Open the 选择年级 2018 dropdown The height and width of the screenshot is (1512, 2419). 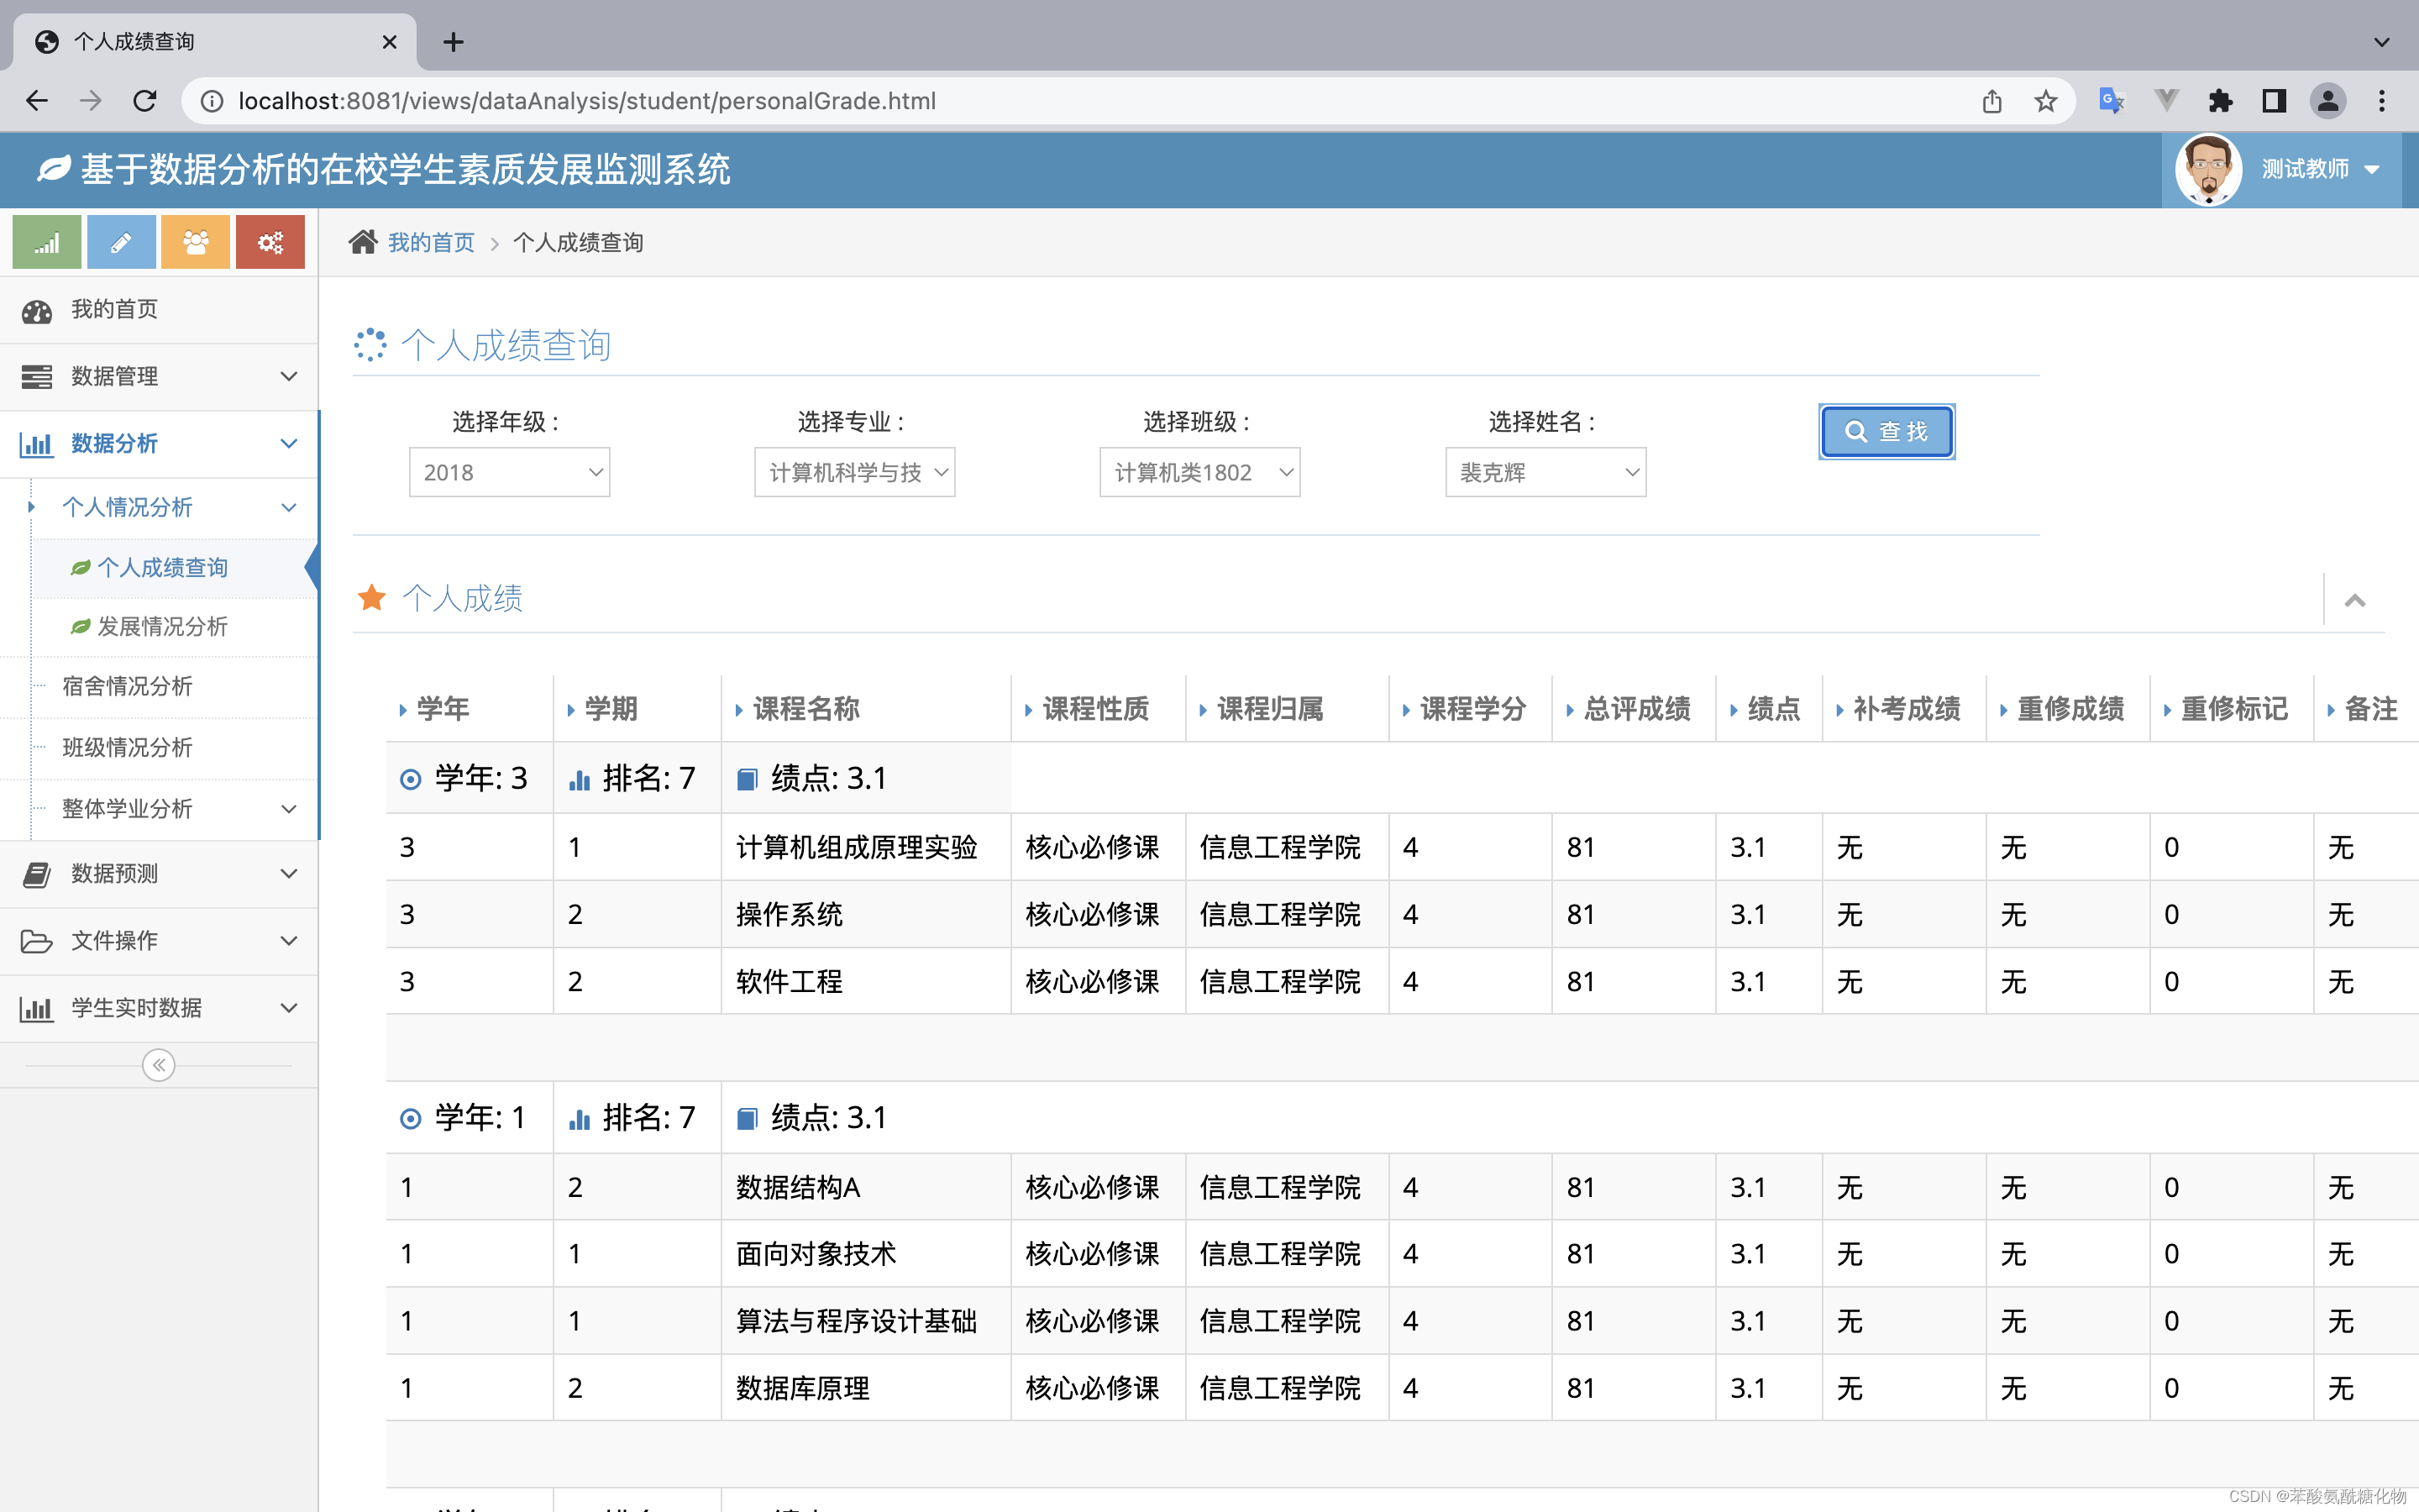(x=509, y=472)
